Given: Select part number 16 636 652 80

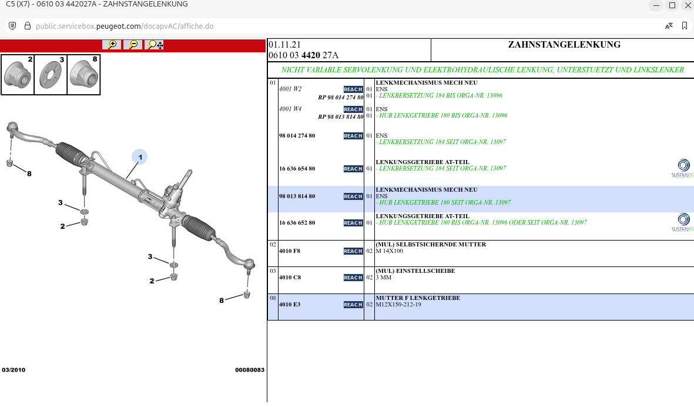Looking at the screenshot, I should click(x=297, y=223).
